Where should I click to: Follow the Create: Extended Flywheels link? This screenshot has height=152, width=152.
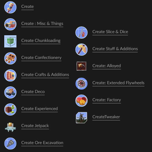[x=118, y=83]
